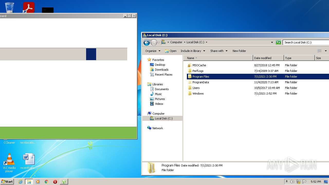Viewport: 329px width, 185px height.
Task: Open address bar previous locations dropdown
Action: 272,42
